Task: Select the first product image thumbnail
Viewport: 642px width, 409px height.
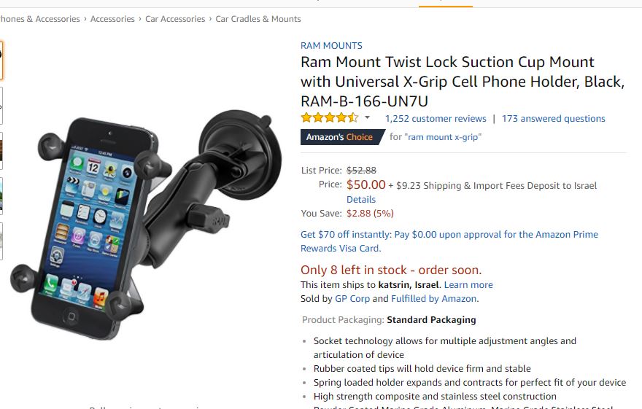Action: click(1, 60)
